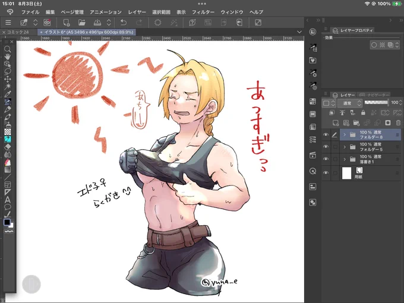Click the stepper arrows beside the edit-pen icon
The image size is (404, 303).
coord(36,23)
